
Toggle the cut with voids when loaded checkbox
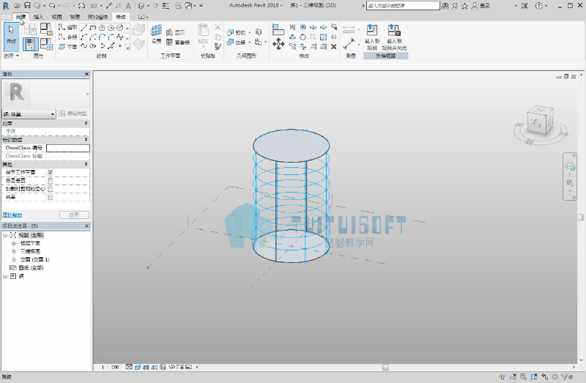pos(50,189)
